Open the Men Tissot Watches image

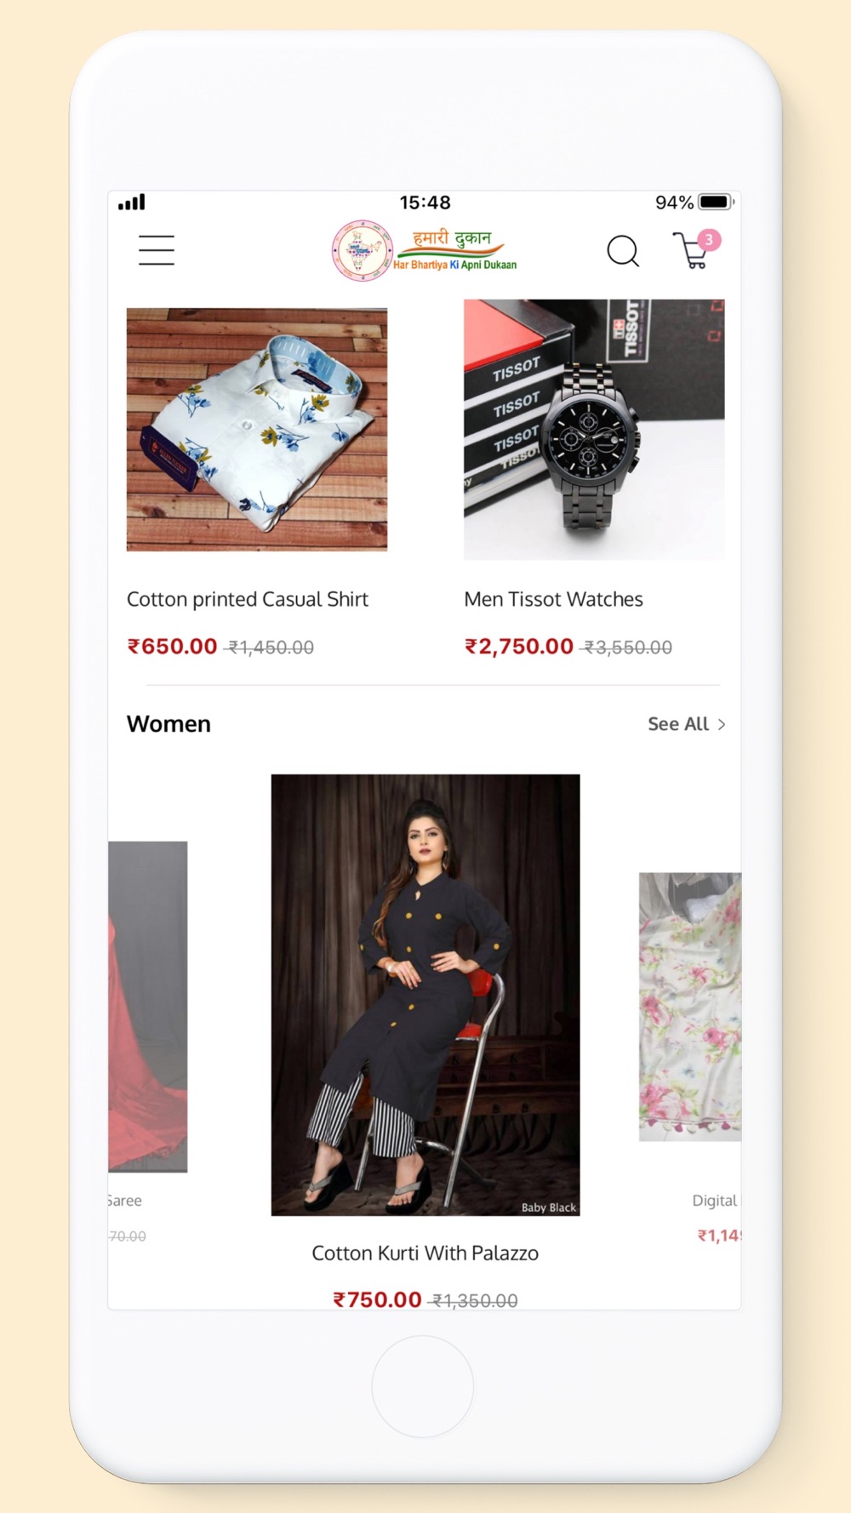click(x=594, y=430)
